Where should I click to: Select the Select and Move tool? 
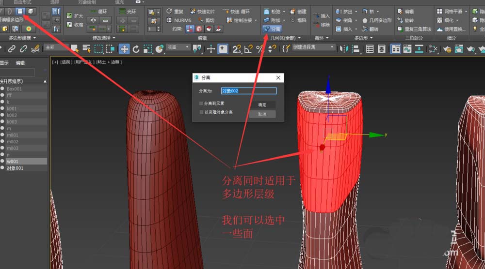coord(124,49)
